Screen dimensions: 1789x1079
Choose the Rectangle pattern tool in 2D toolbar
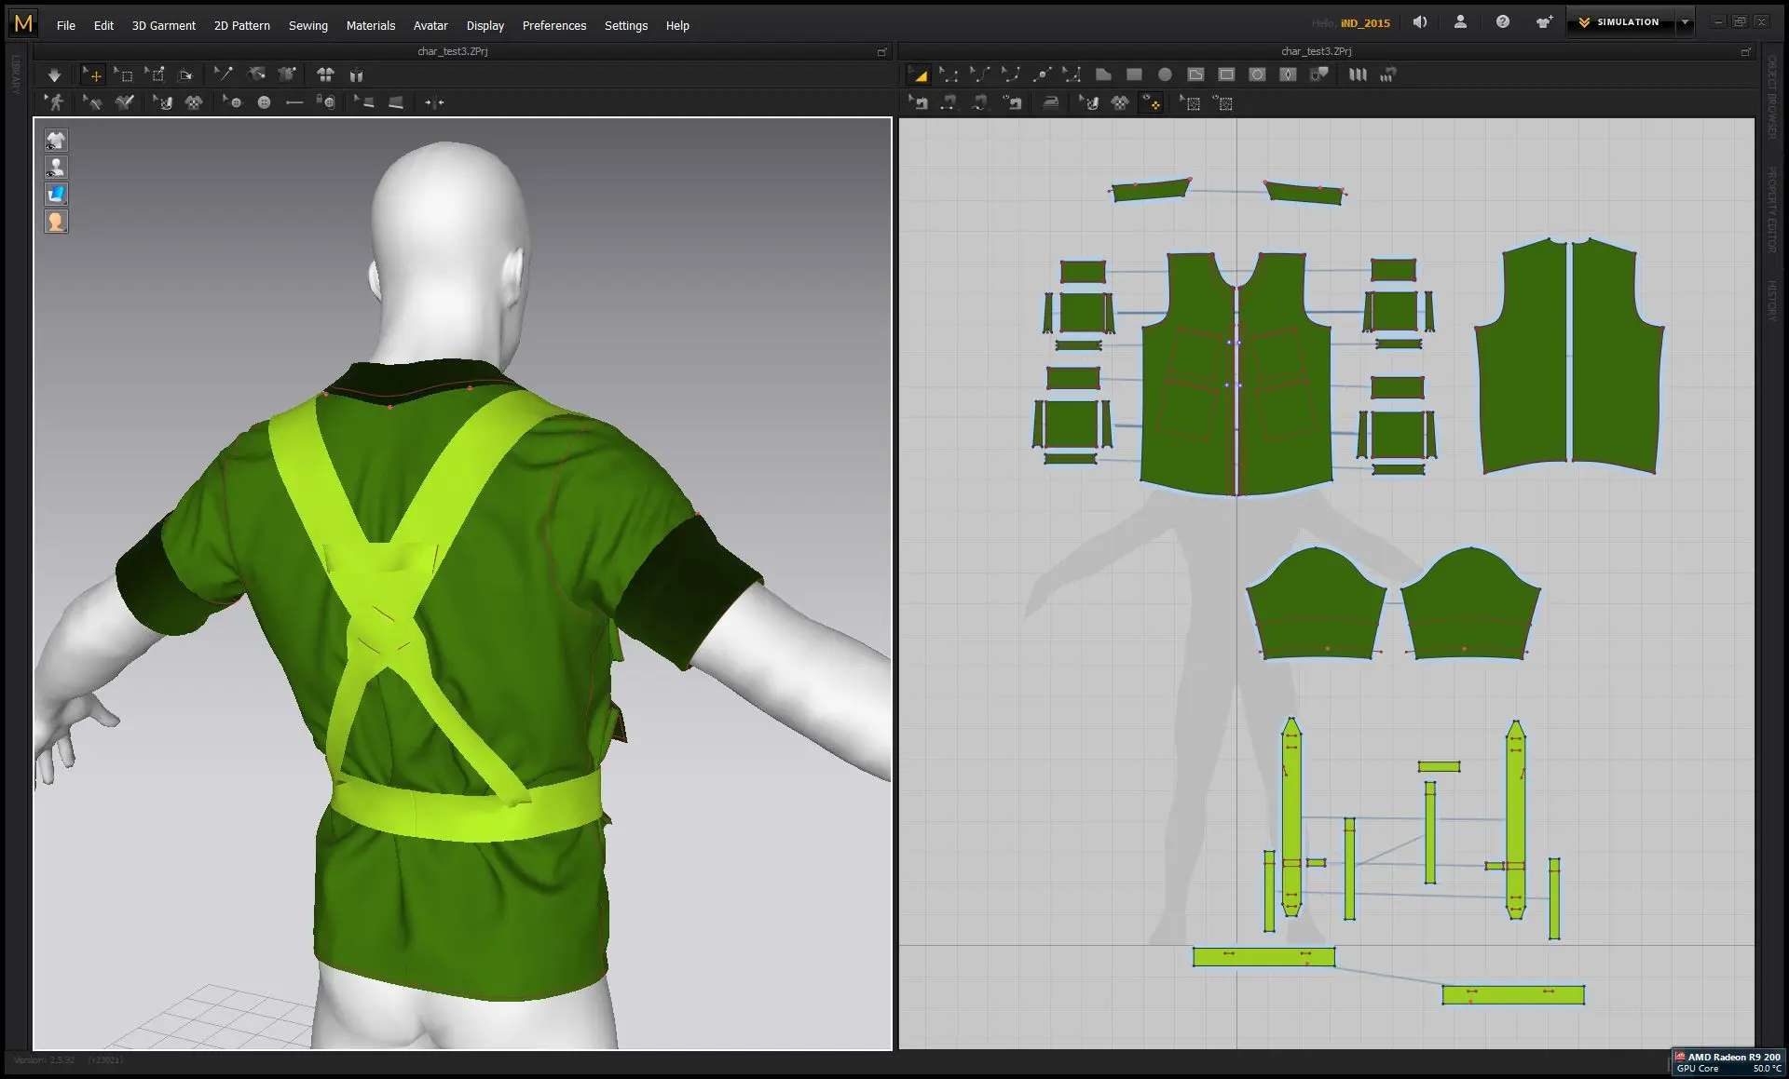click(x=1134, y=74)
